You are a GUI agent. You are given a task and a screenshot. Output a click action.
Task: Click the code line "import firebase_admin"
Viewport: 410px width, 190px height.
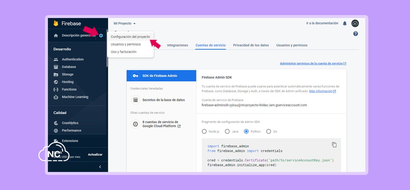[228, 146]
